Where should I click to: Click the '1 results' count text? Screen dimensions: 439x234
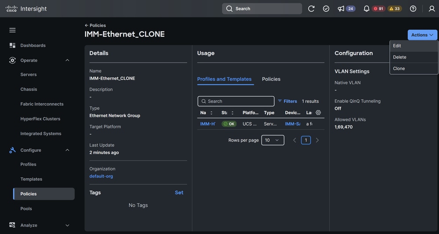[310, 101]
